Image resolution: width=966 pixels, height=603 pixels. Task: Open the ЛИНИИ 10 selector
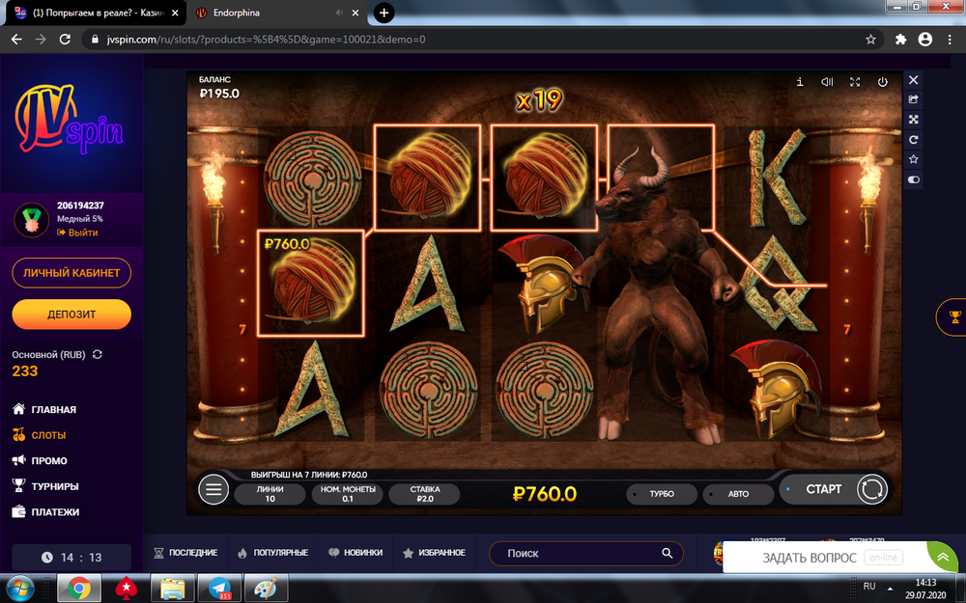(270, 494)
